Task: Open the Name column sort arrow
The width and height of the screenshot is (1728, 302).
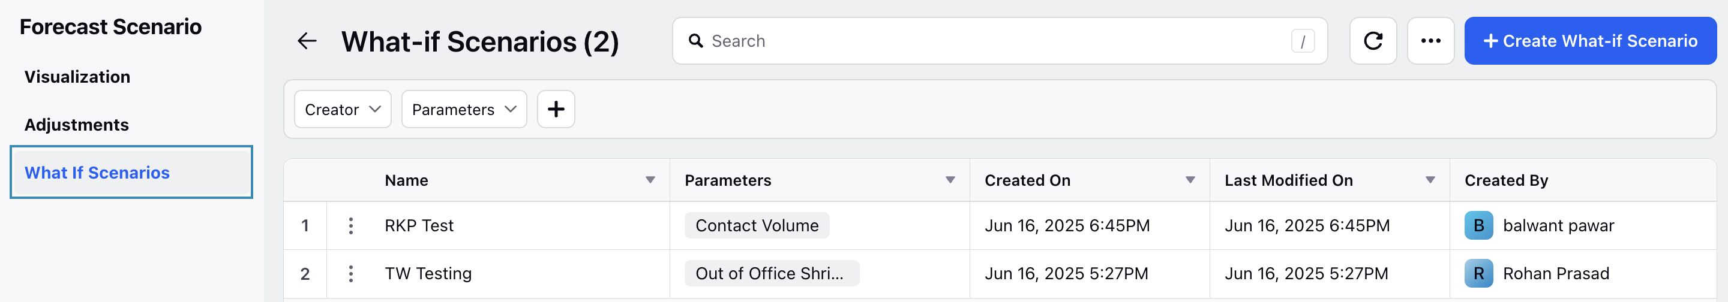Action: [x=650, y=180]
